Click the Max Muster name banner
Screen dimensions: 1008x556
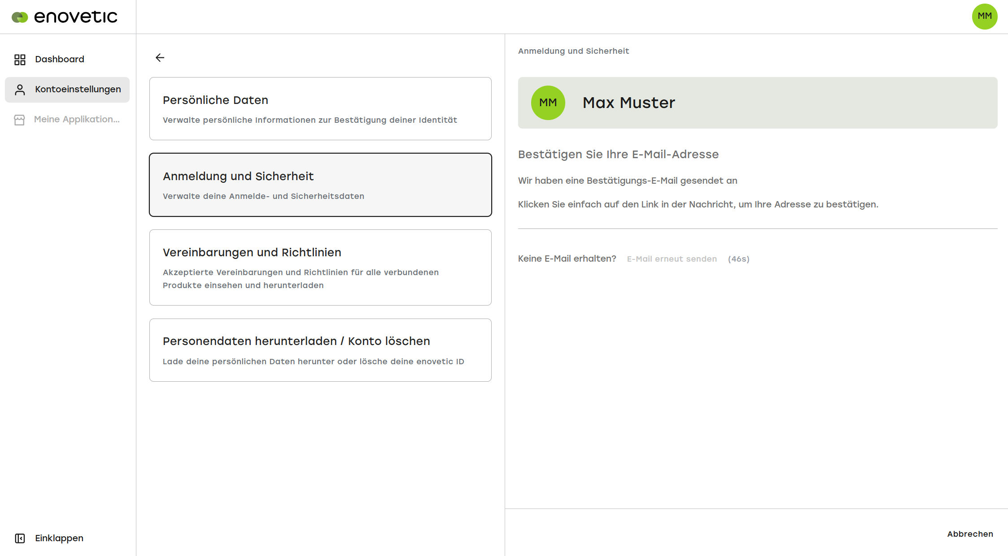point(758,103)
